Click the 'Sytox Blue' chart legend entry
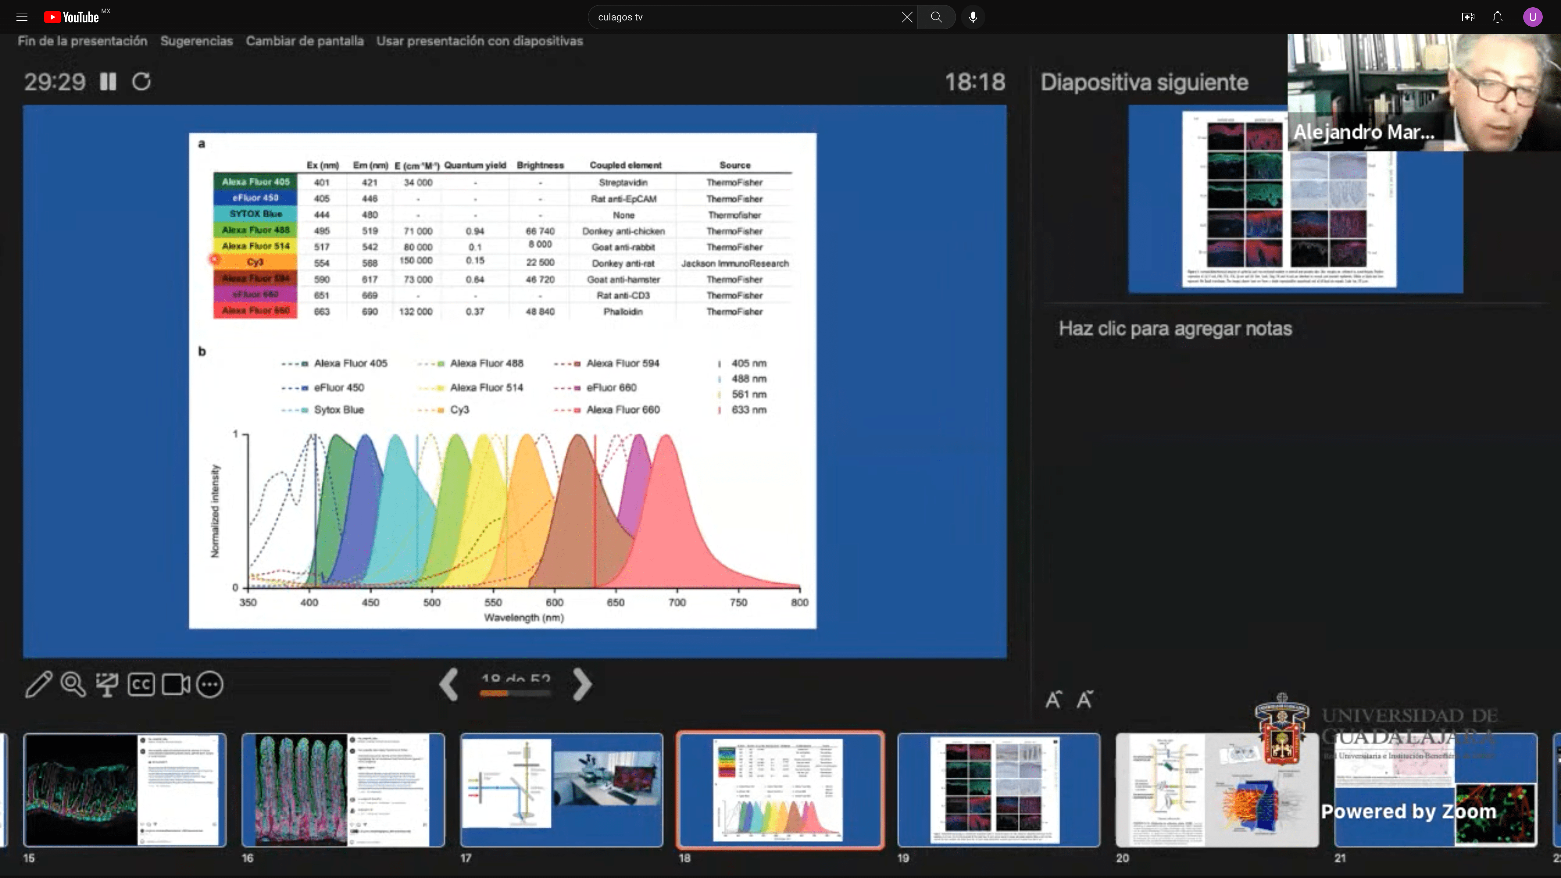 322,410
